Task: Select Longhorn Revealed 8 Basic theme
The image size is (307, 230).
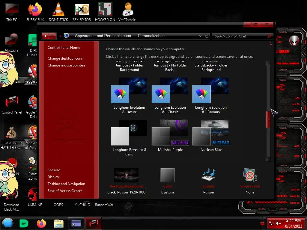Action: [129, 138]
